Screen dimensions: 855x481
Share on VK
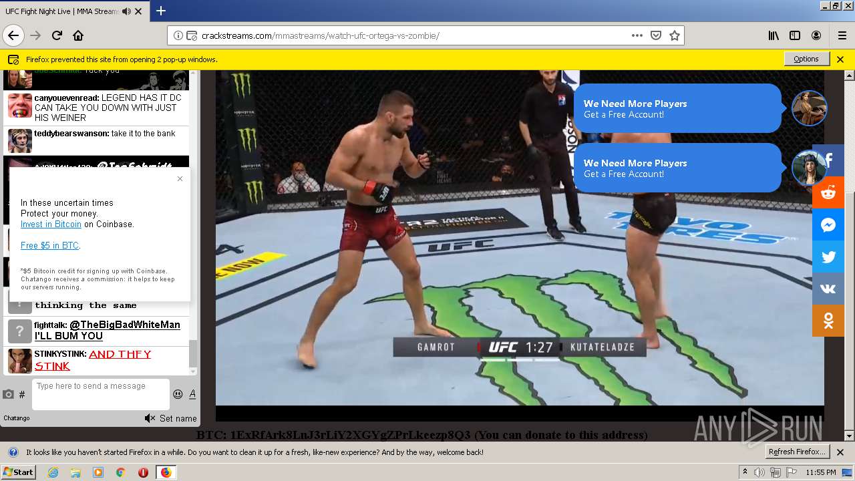(828, 289)
